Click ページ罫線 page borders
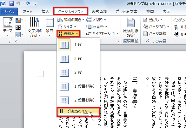Screen dimensions: 186x128 tap(155, 34)
